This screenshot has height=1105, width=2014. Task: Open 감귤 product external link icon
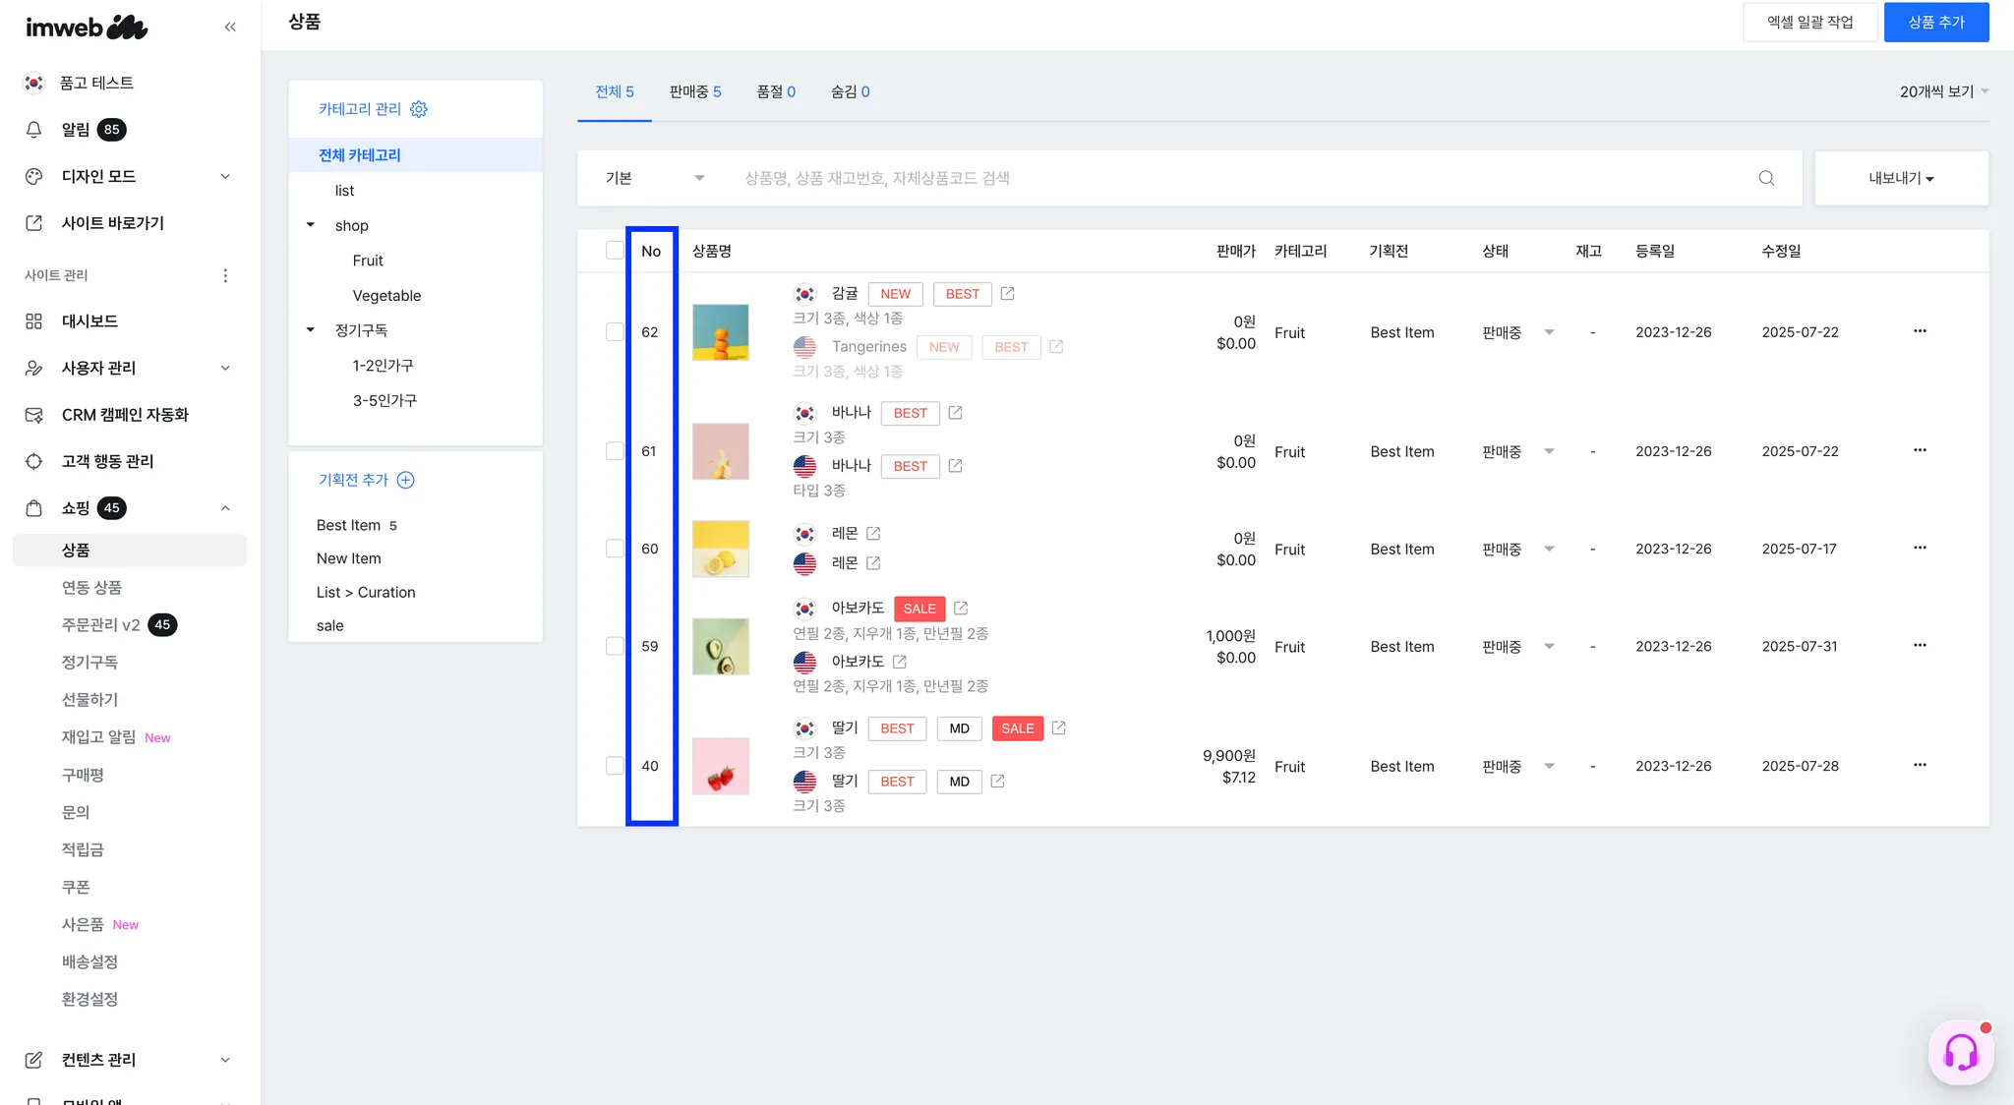point(1007,294)
